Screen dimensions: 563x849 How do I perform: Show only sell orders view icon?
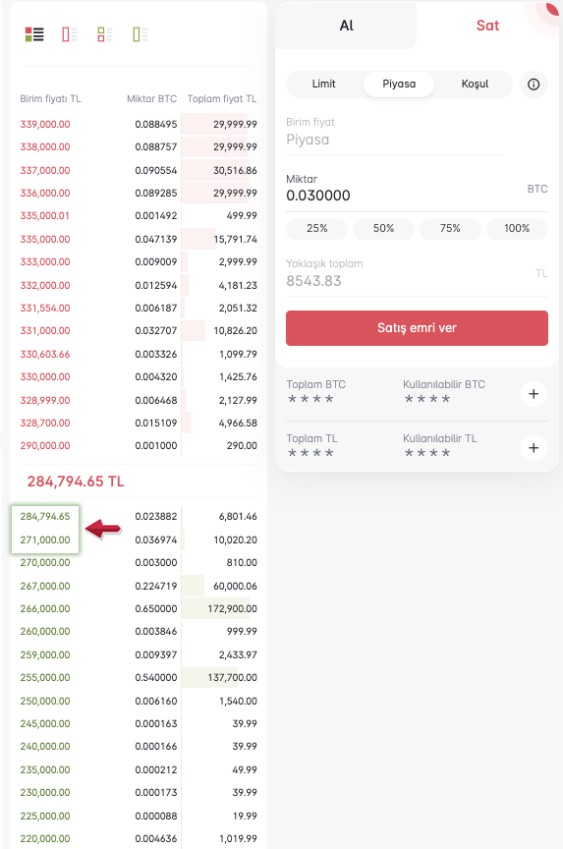[x=70, y=34]
